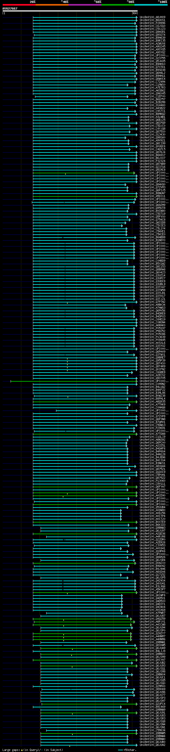Select hit label UniRef100_A8Q935
The height and width of the screenshot is (752, 170).
pos(152,401)
